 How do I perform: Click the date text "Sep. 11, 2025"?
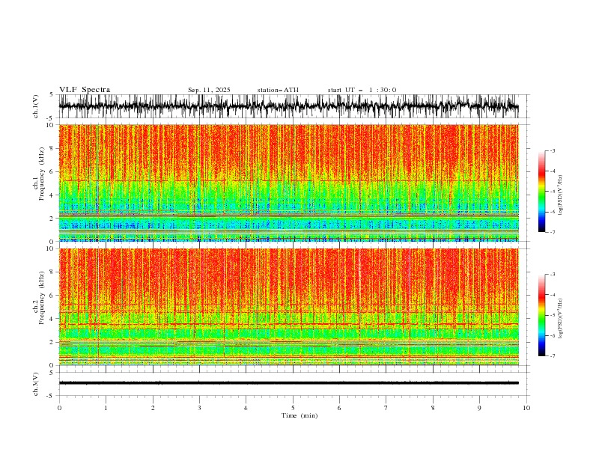[x=209, y=90]
